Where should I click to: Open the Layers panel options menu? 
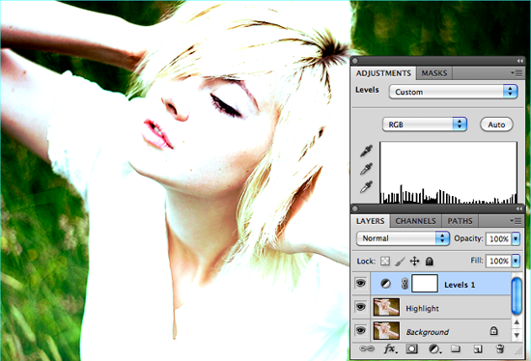pos(517,221)
